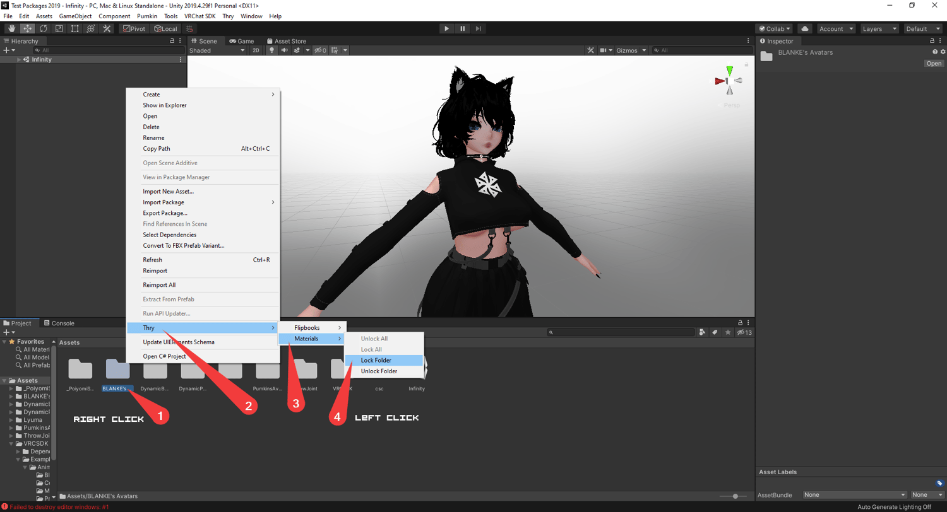Open the Default layout dropdown
The width and height of the screenshot is (947, 512).
pyautogui.click(x=923, y=28)
